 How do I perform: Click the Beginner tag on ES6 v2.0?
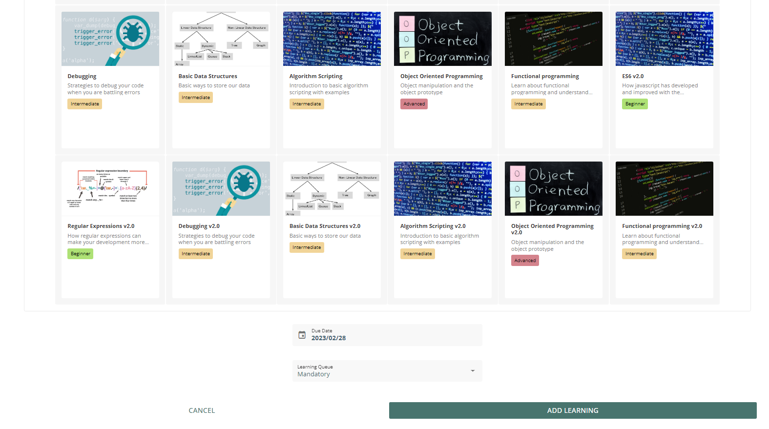tap(635, 104)
